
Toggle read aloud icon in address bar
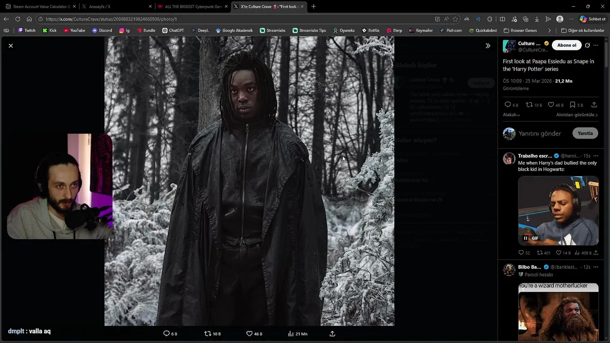tap(446, 19)
